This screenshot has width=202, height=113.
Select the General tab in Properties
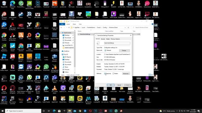(98, 39)
